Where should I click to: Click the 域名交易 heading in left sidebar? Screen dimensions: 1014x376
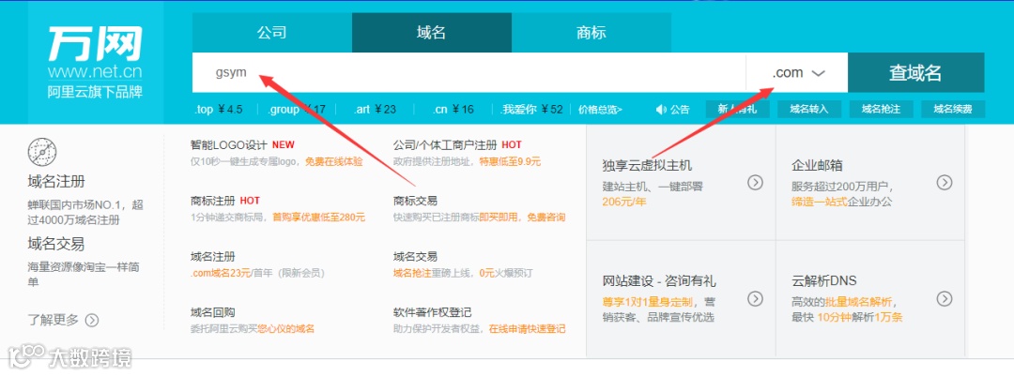click(x=56, y=244)
